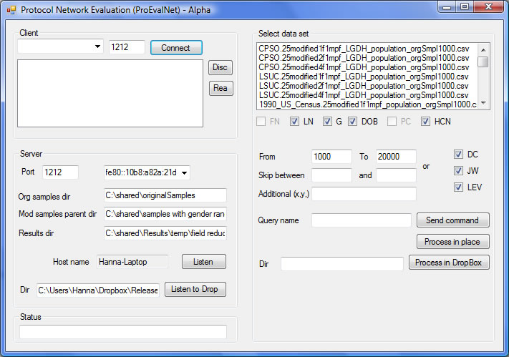Select the 1990_US_Census data set entry
Image resolution: width=509 pixels, height=357 pixels.
[367, 104]
